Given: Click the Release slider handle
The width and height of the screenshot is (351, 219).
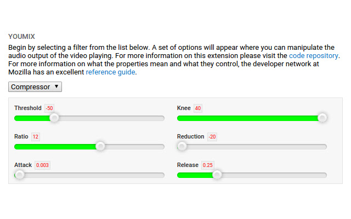Looking at the screenshot, I should click(217, 175).
